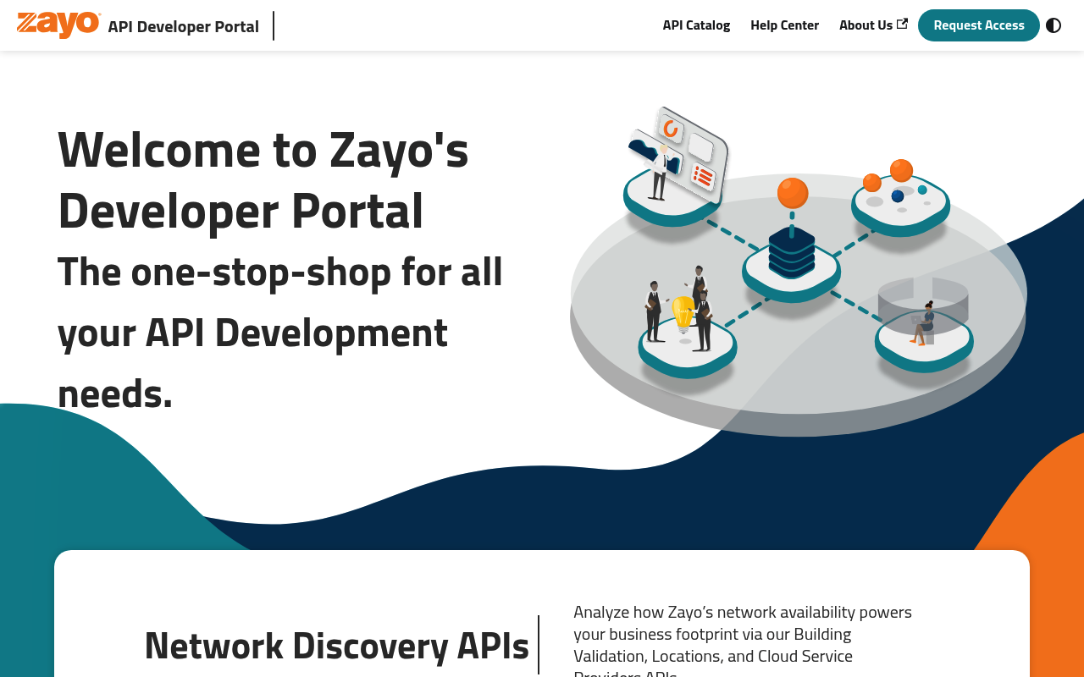The image size is (1084, 677).
Task: Open the Help Center menu item
Action: point(784,25)
